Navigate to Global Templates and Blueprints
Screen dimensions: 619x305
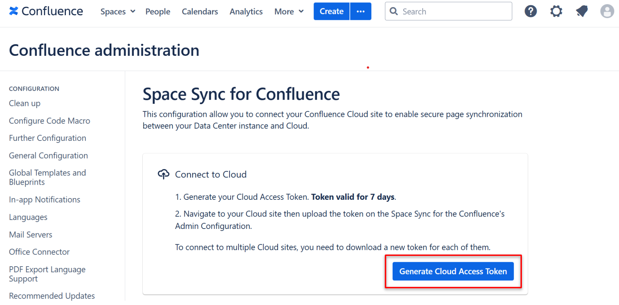pos(47,178)
